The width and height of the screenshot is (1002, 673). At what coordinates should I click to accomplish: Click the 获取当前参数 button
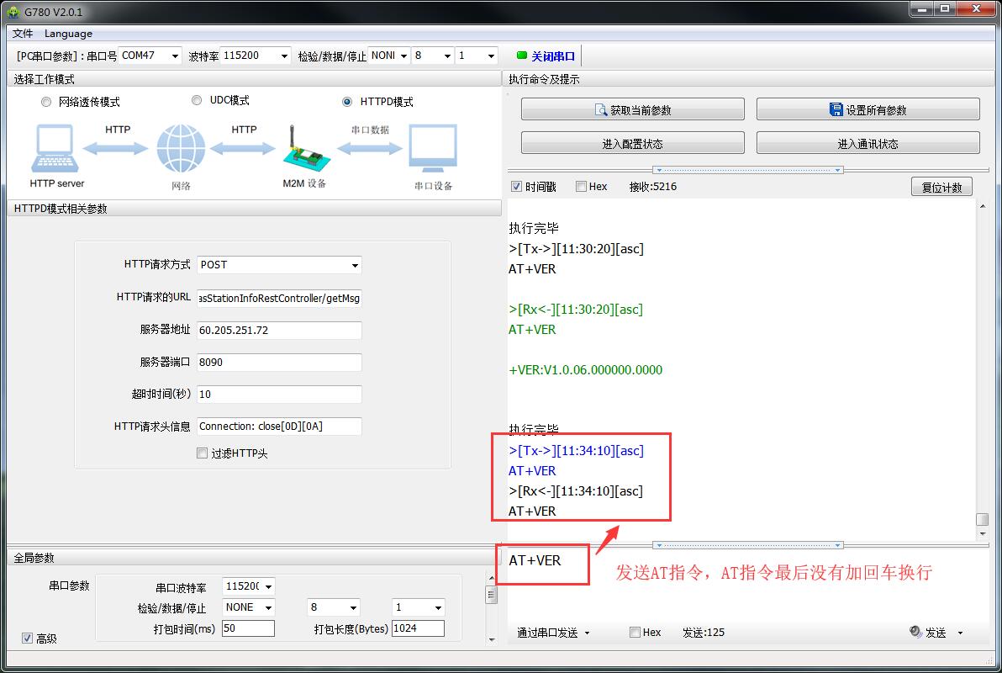[x=632, y=110]
